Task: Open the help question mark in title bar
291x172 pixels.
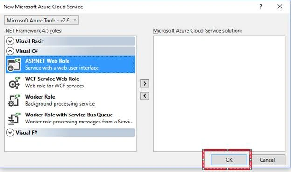Action: coord(261,7)
